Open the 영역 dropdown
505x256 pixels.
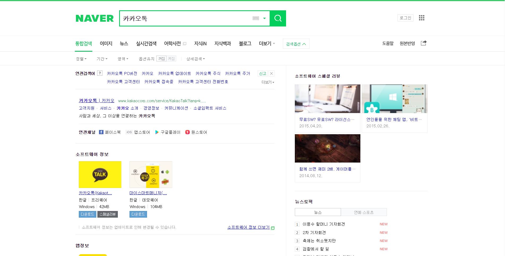[x=123, y=59]
